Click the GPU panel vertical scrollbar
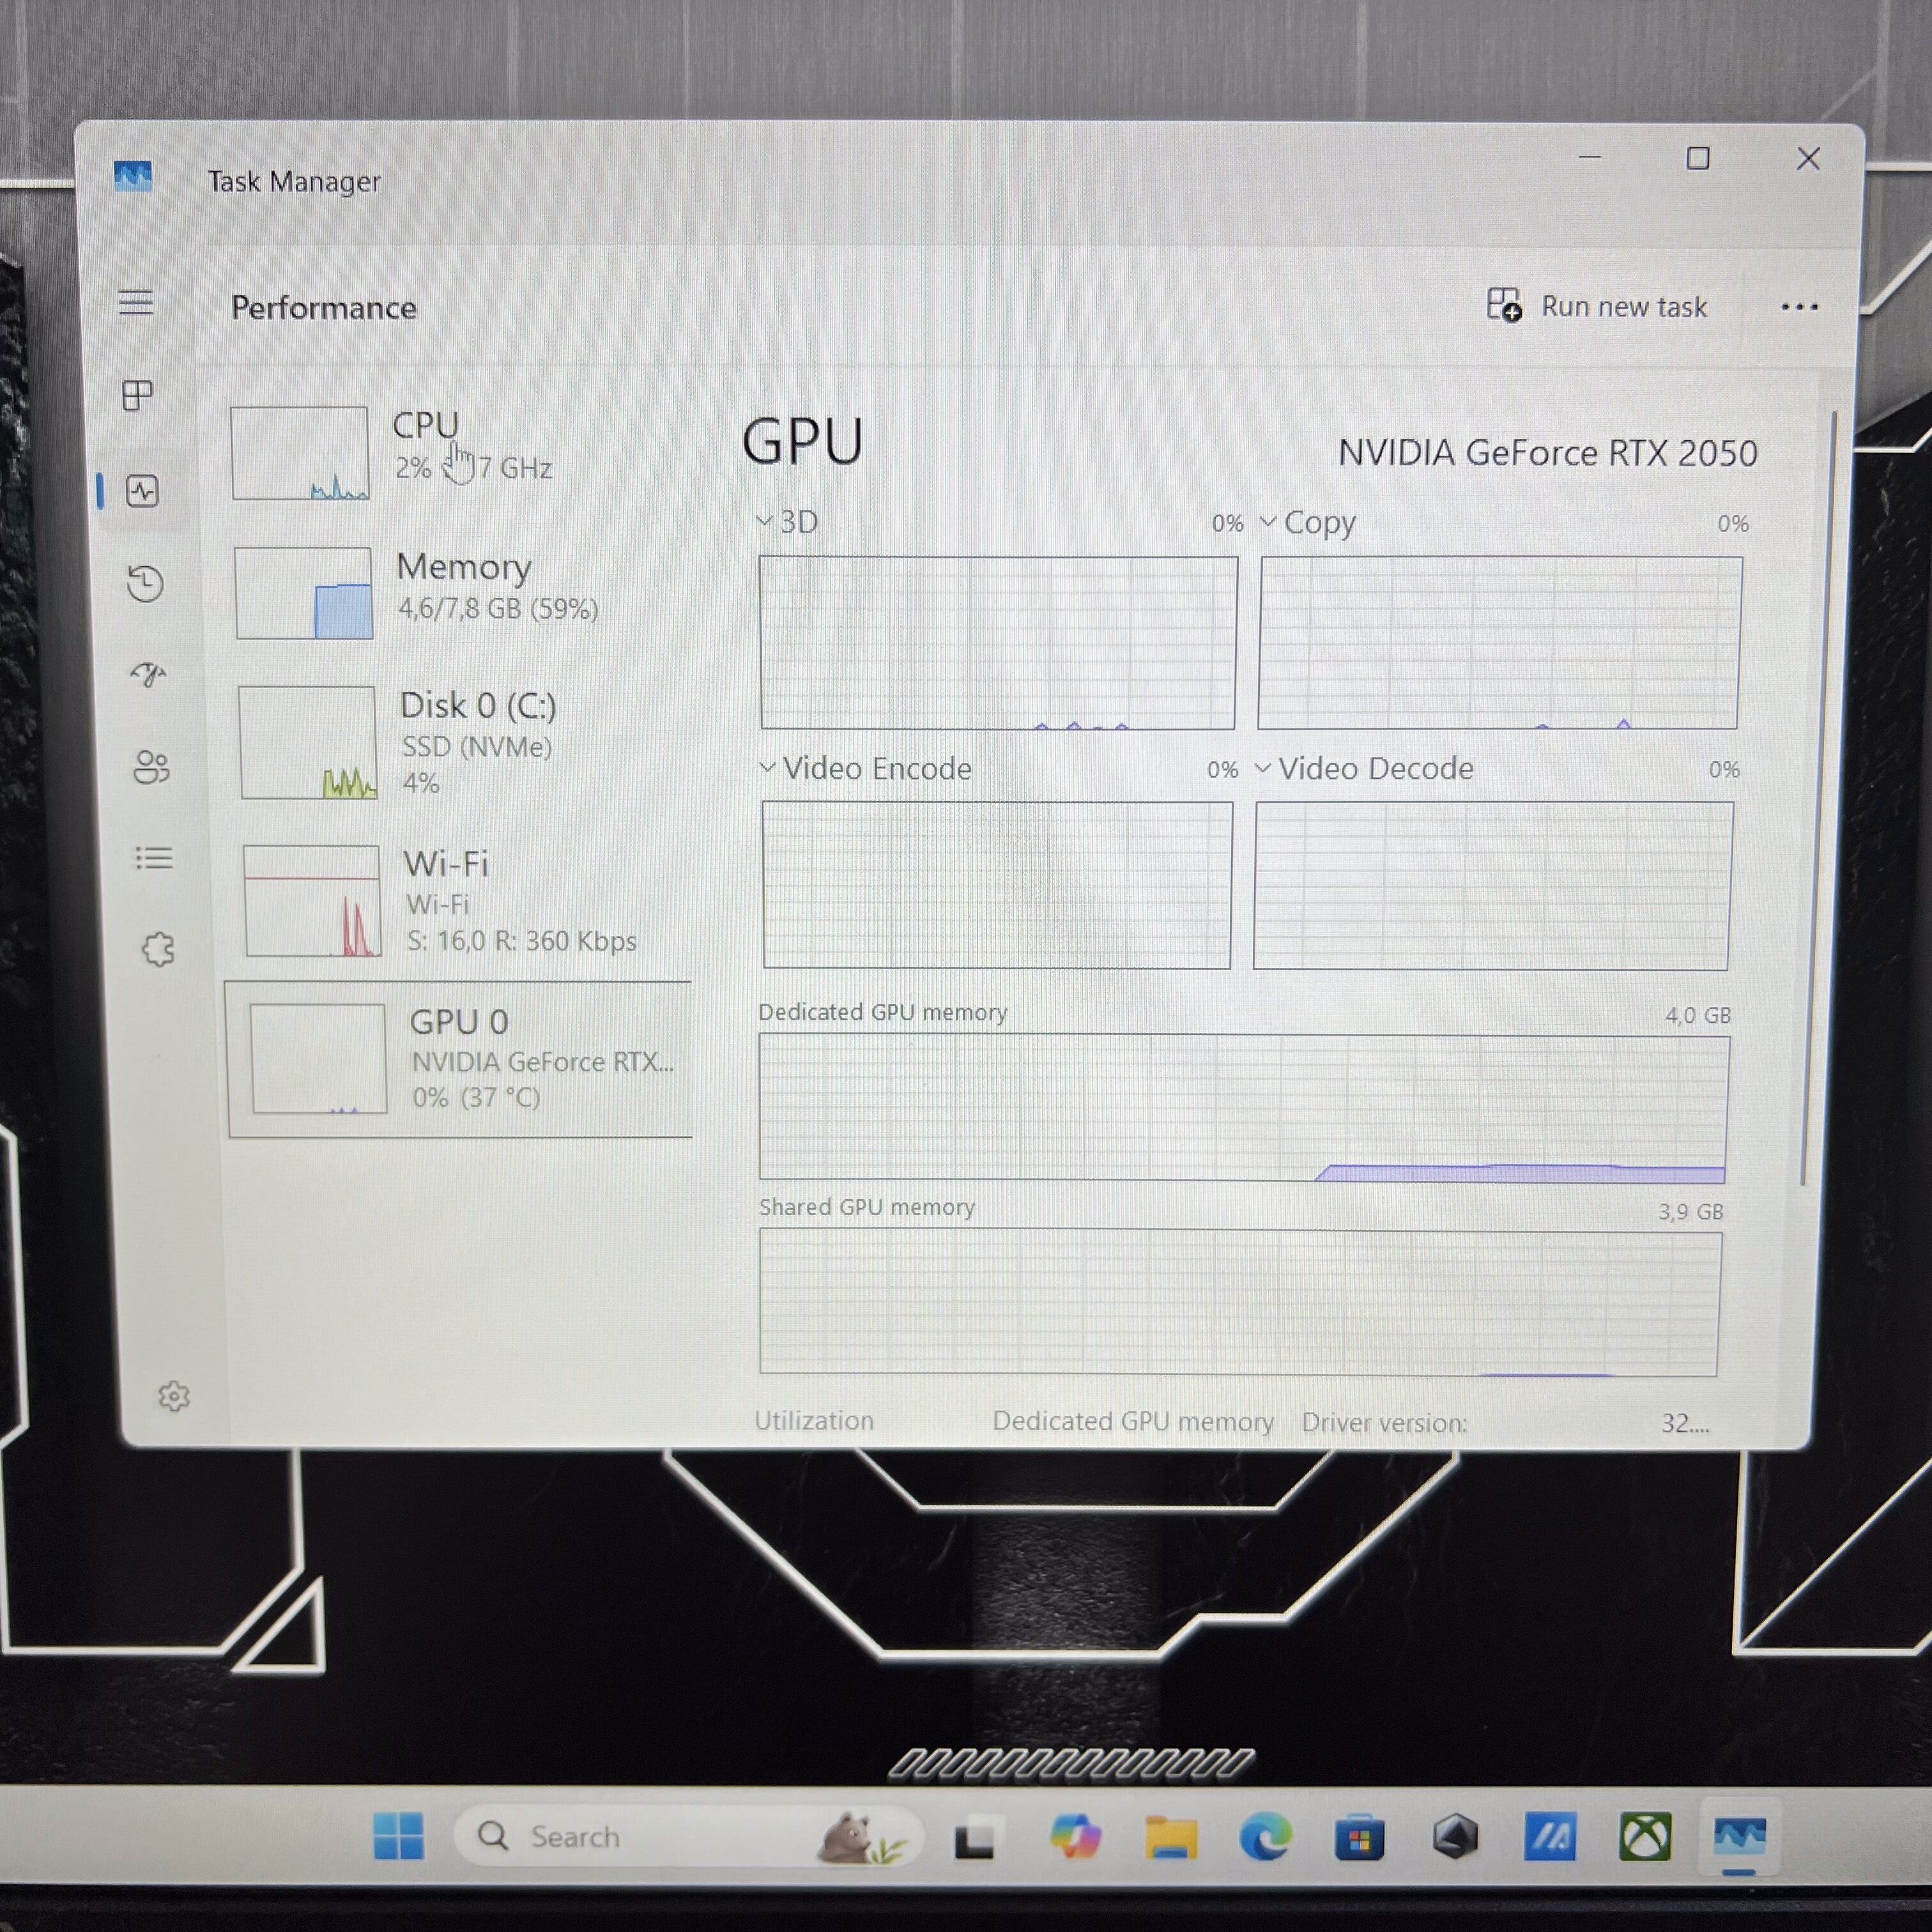This screenshot has height=1932, width=1932. coord(1819,797)
